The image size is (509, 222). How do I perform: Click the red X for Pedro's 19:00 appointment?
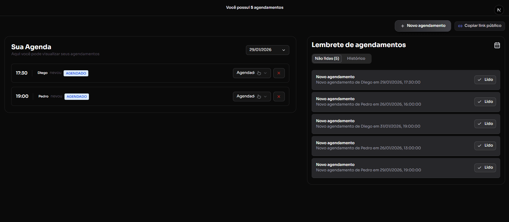tap(279, 97)
